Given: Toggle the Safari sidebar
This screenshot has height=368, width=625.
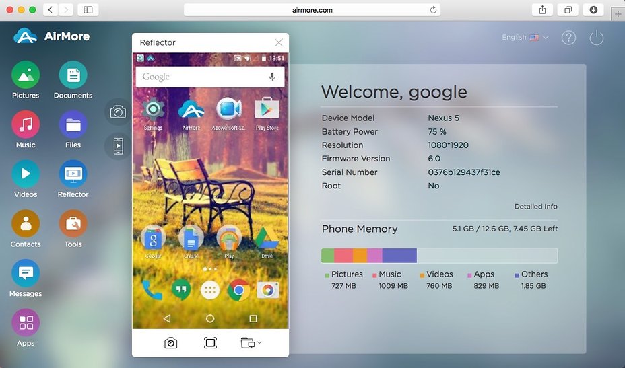Looking at the screenshot, I should pos(88,10).
